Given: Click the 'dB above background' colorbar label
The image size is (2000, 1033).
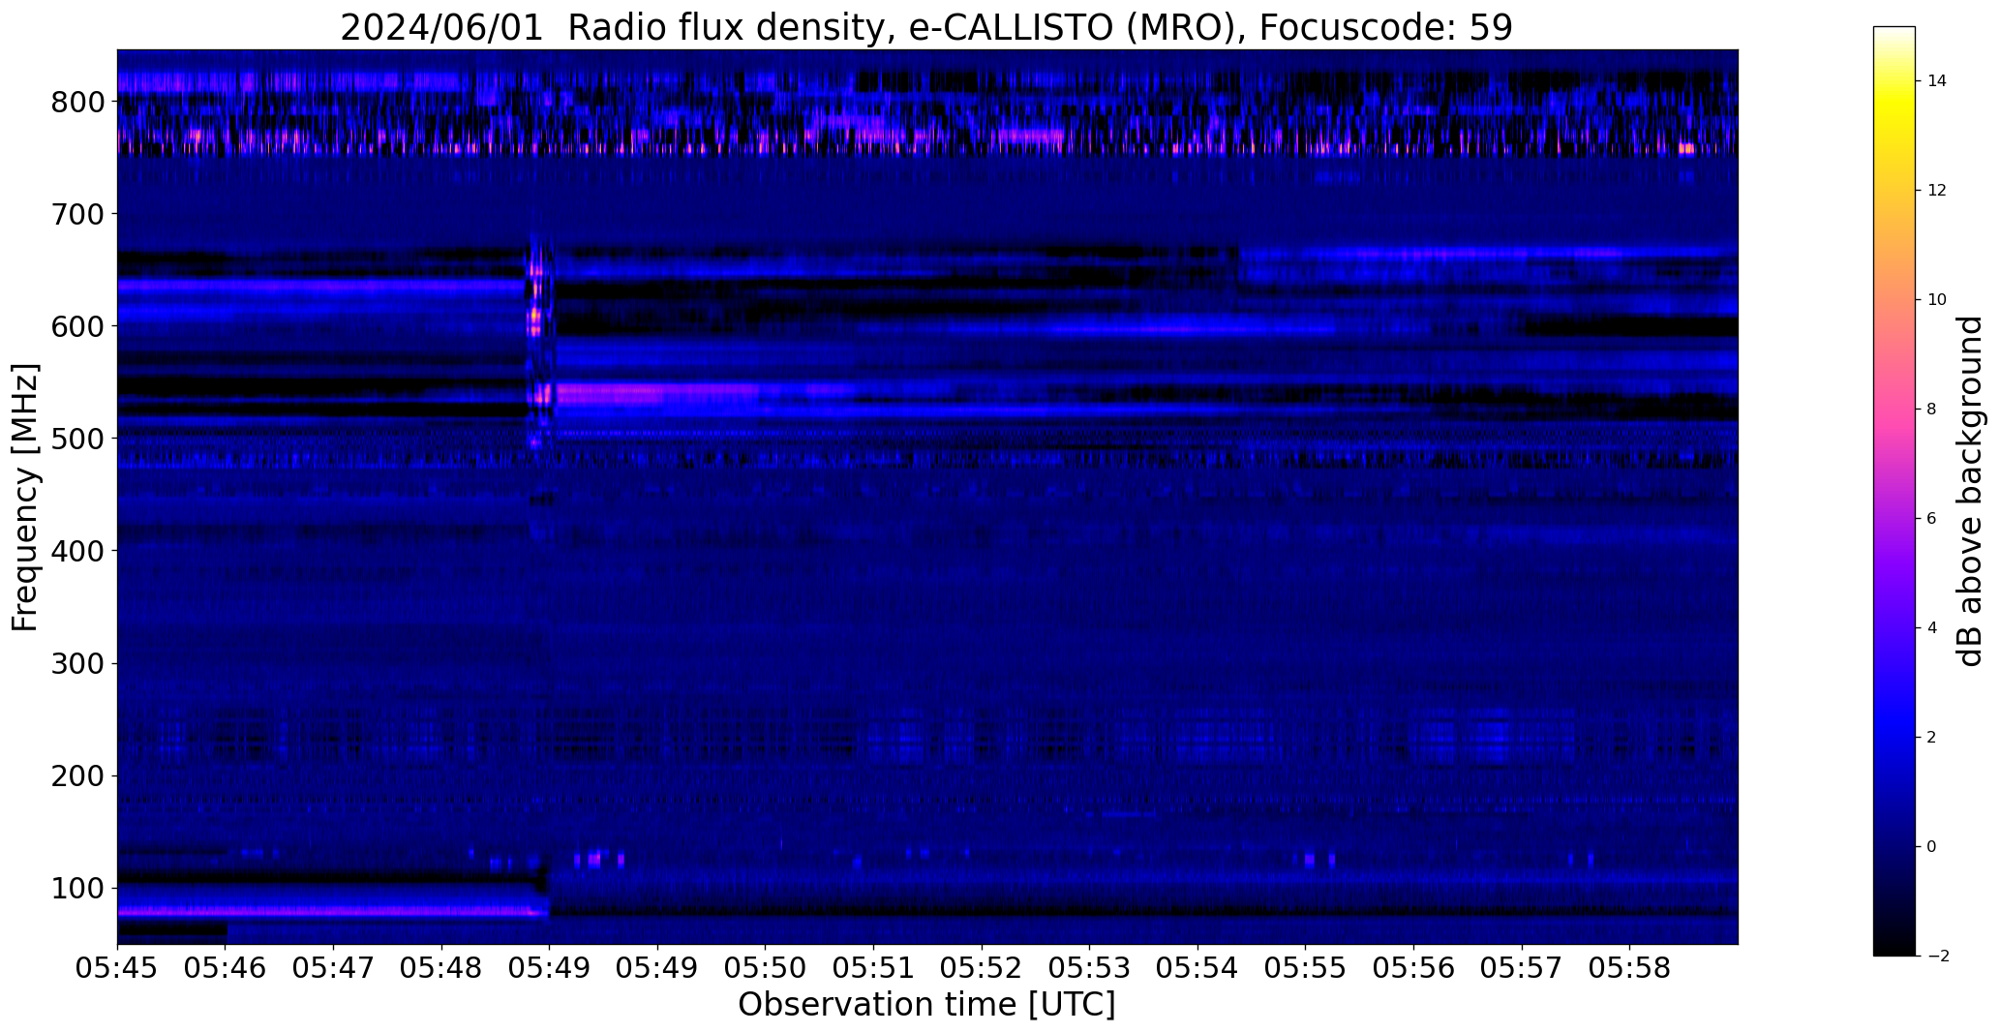Looking at the screenshot, I should [x=1969, y=491].
